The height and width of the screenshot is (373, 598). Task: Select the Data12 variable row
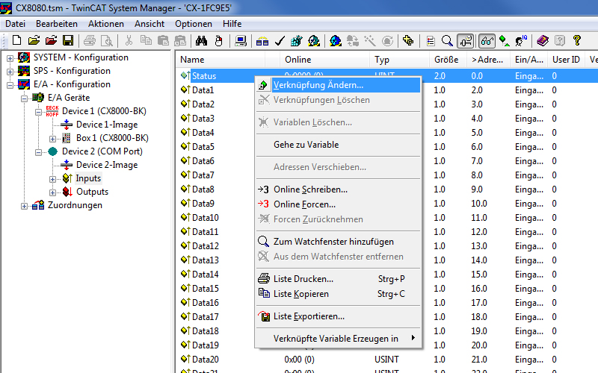tap(206, 246)
